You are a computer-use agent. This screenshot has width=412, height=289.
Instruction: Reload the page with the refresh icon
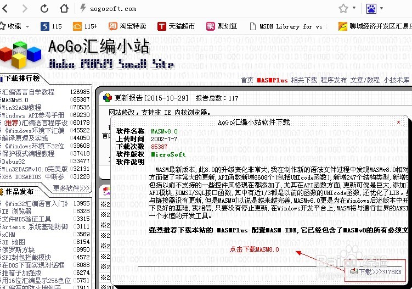(x=44, y=8)
